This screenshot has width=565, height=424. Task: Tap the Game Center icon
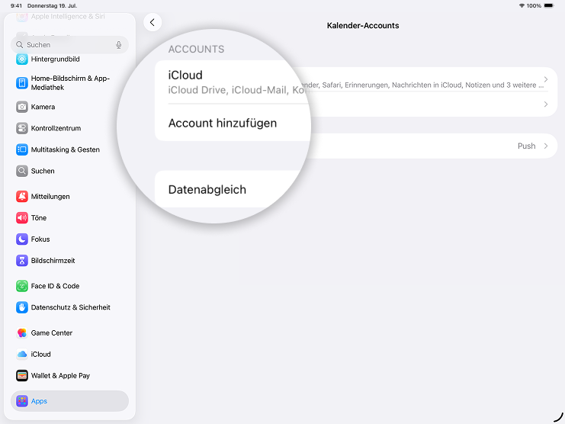click(22, 333)
